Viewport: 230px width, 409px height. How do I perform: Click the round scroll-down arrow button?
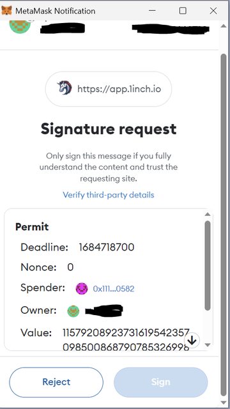(192, 340)
